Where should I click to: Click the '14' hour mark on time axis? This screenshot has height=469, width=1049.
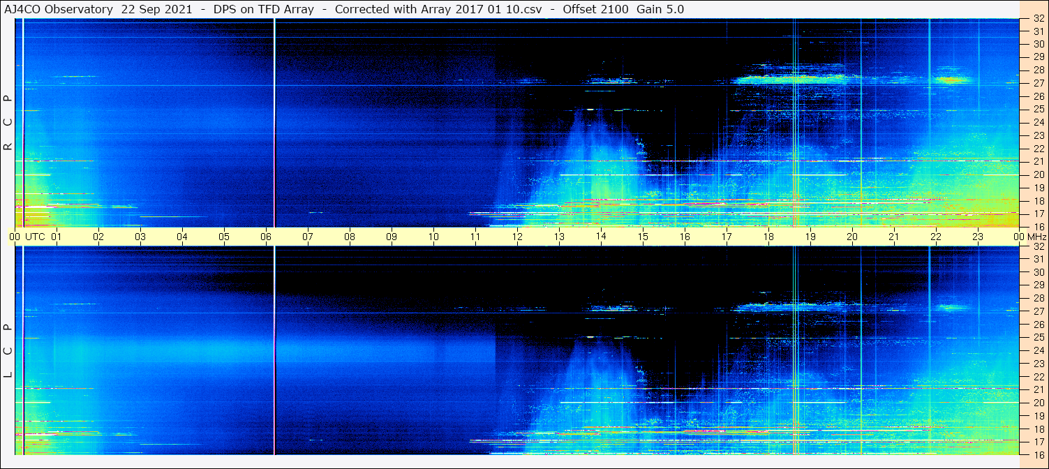[x=601, y=237]
